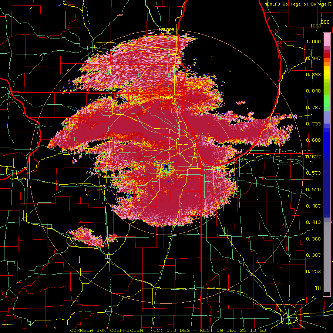Select the 0.307 legend value
The image size is (333, 333).
(x=313, y=255)
